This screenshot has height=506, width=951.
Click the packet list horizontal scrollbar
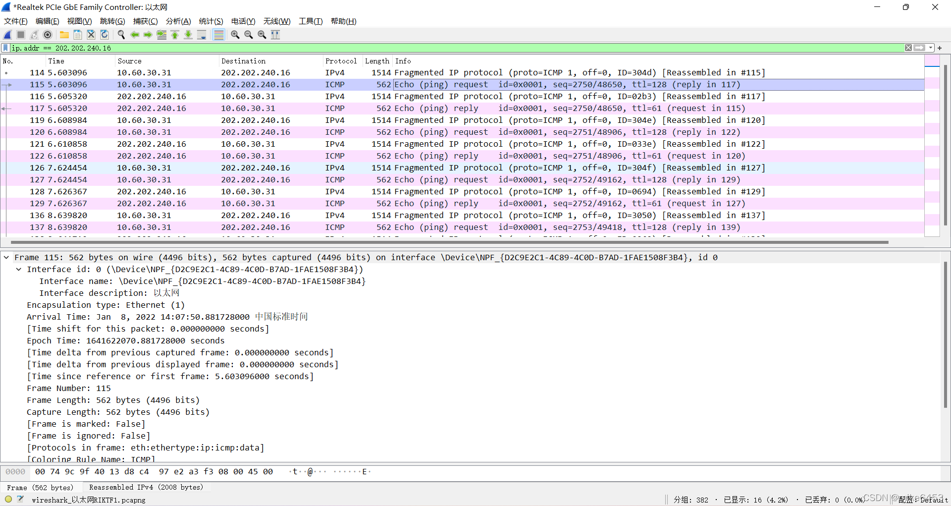click(x=450, y=242)
